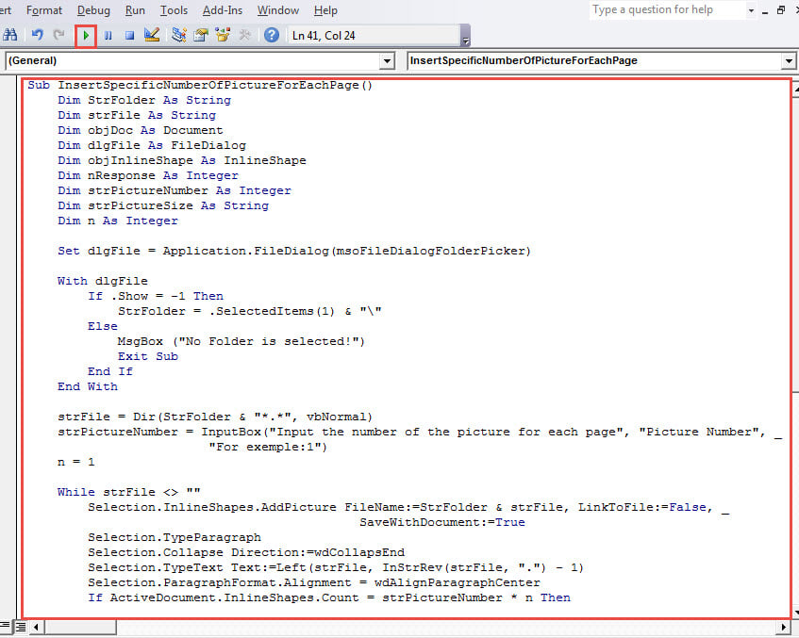This screenshot has width=799, height=638.
Task: Expand the (General) object dropdown
Action: click(x=387, y=61)
